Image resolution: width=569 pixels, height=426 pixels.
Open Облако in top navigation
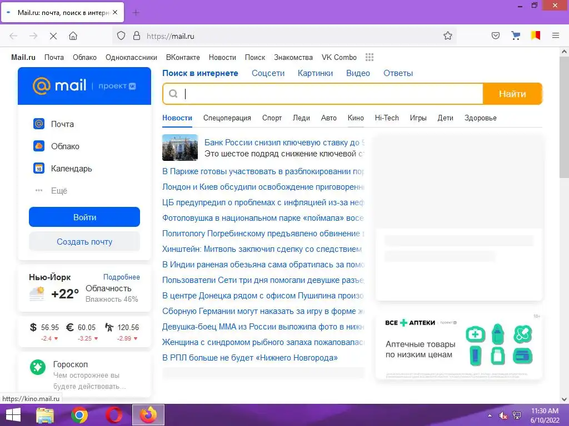pos(84,57)
